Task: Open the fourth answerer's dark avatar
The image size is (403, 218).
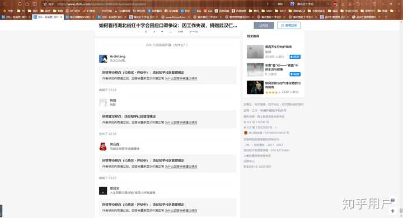Action: click(103, 191)
